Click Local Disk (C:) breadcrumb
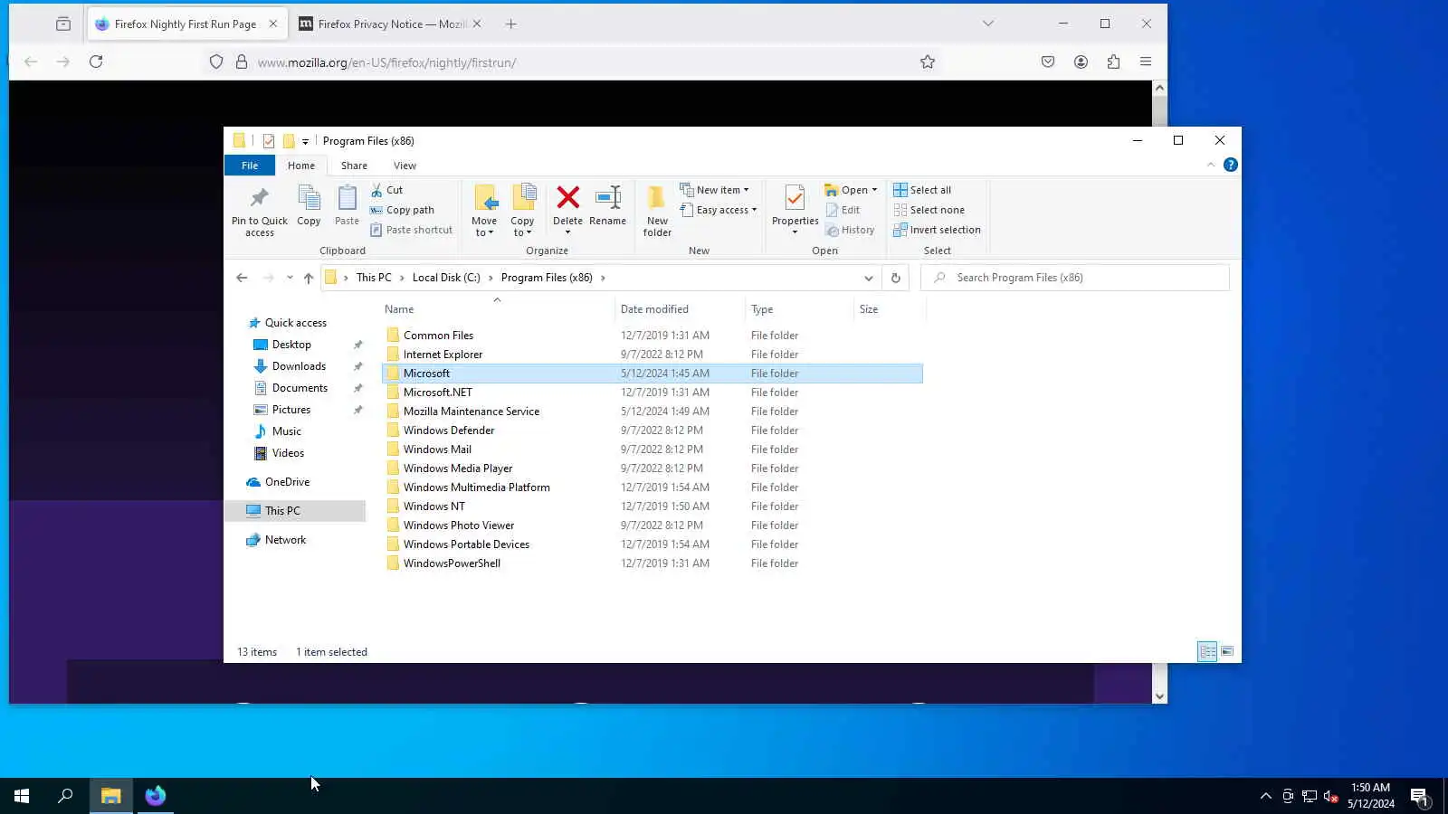1448x814 pixels. 446,278
